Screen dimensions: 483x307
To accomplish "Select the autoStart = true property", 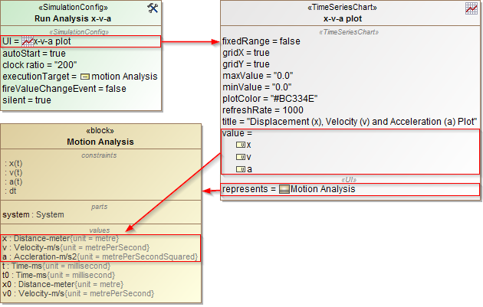I will (x=34, y=53).
